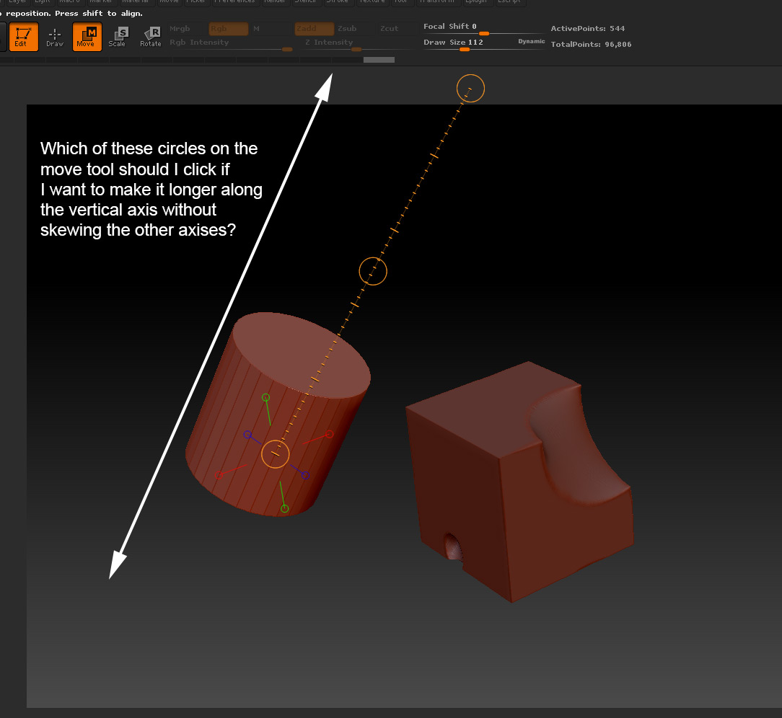This screenshot has width=782, height=718.
Task: Adjust the Draw Size slider
Action: [469, 44]
